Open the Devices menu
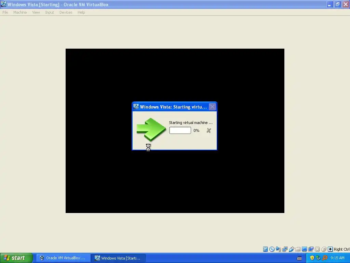The height and width of the screenshot is (263, 350). tap(66, 12)
